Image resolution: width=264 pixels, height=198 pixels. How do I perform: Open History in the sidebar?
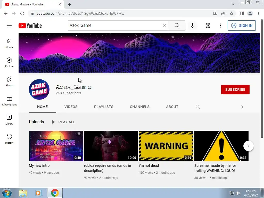pos(9,139)
